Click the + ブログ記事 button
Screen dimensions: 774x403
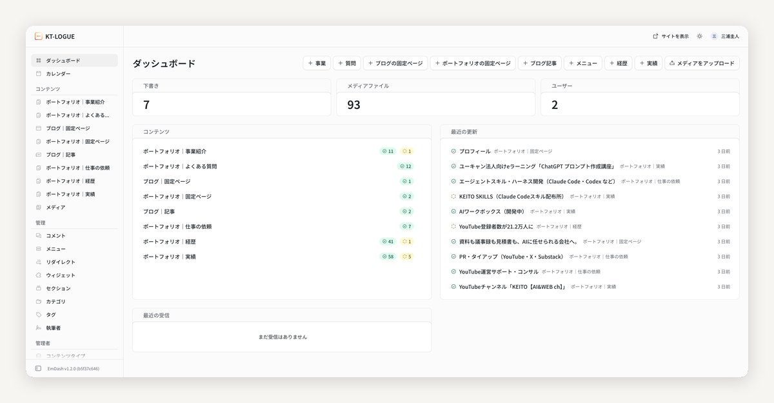[x=540, y=63]
